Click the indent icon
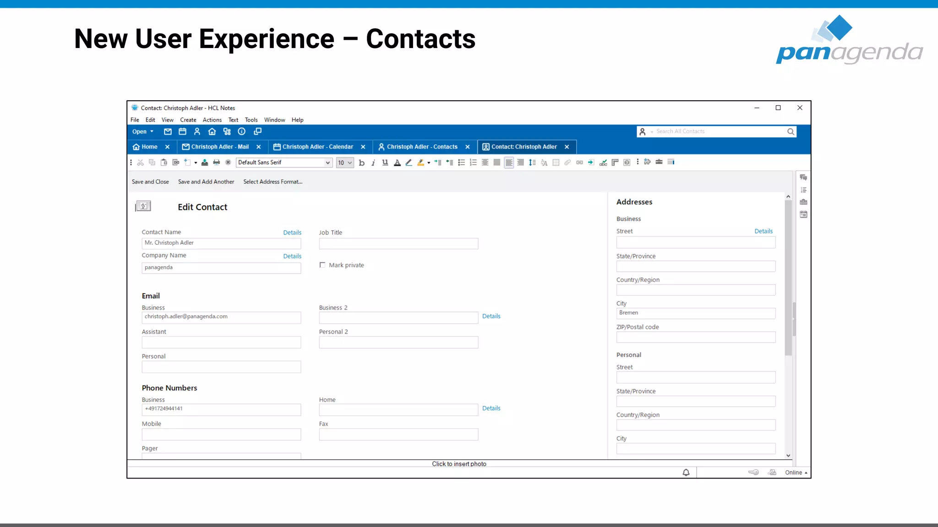This screenshot has width=938, height=527. click(x=438, y=162)
